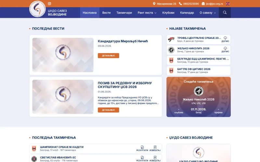The image size is (260, 162).
Task: Click the Последња такмичења section heading
Action: (x=54, y=137)
